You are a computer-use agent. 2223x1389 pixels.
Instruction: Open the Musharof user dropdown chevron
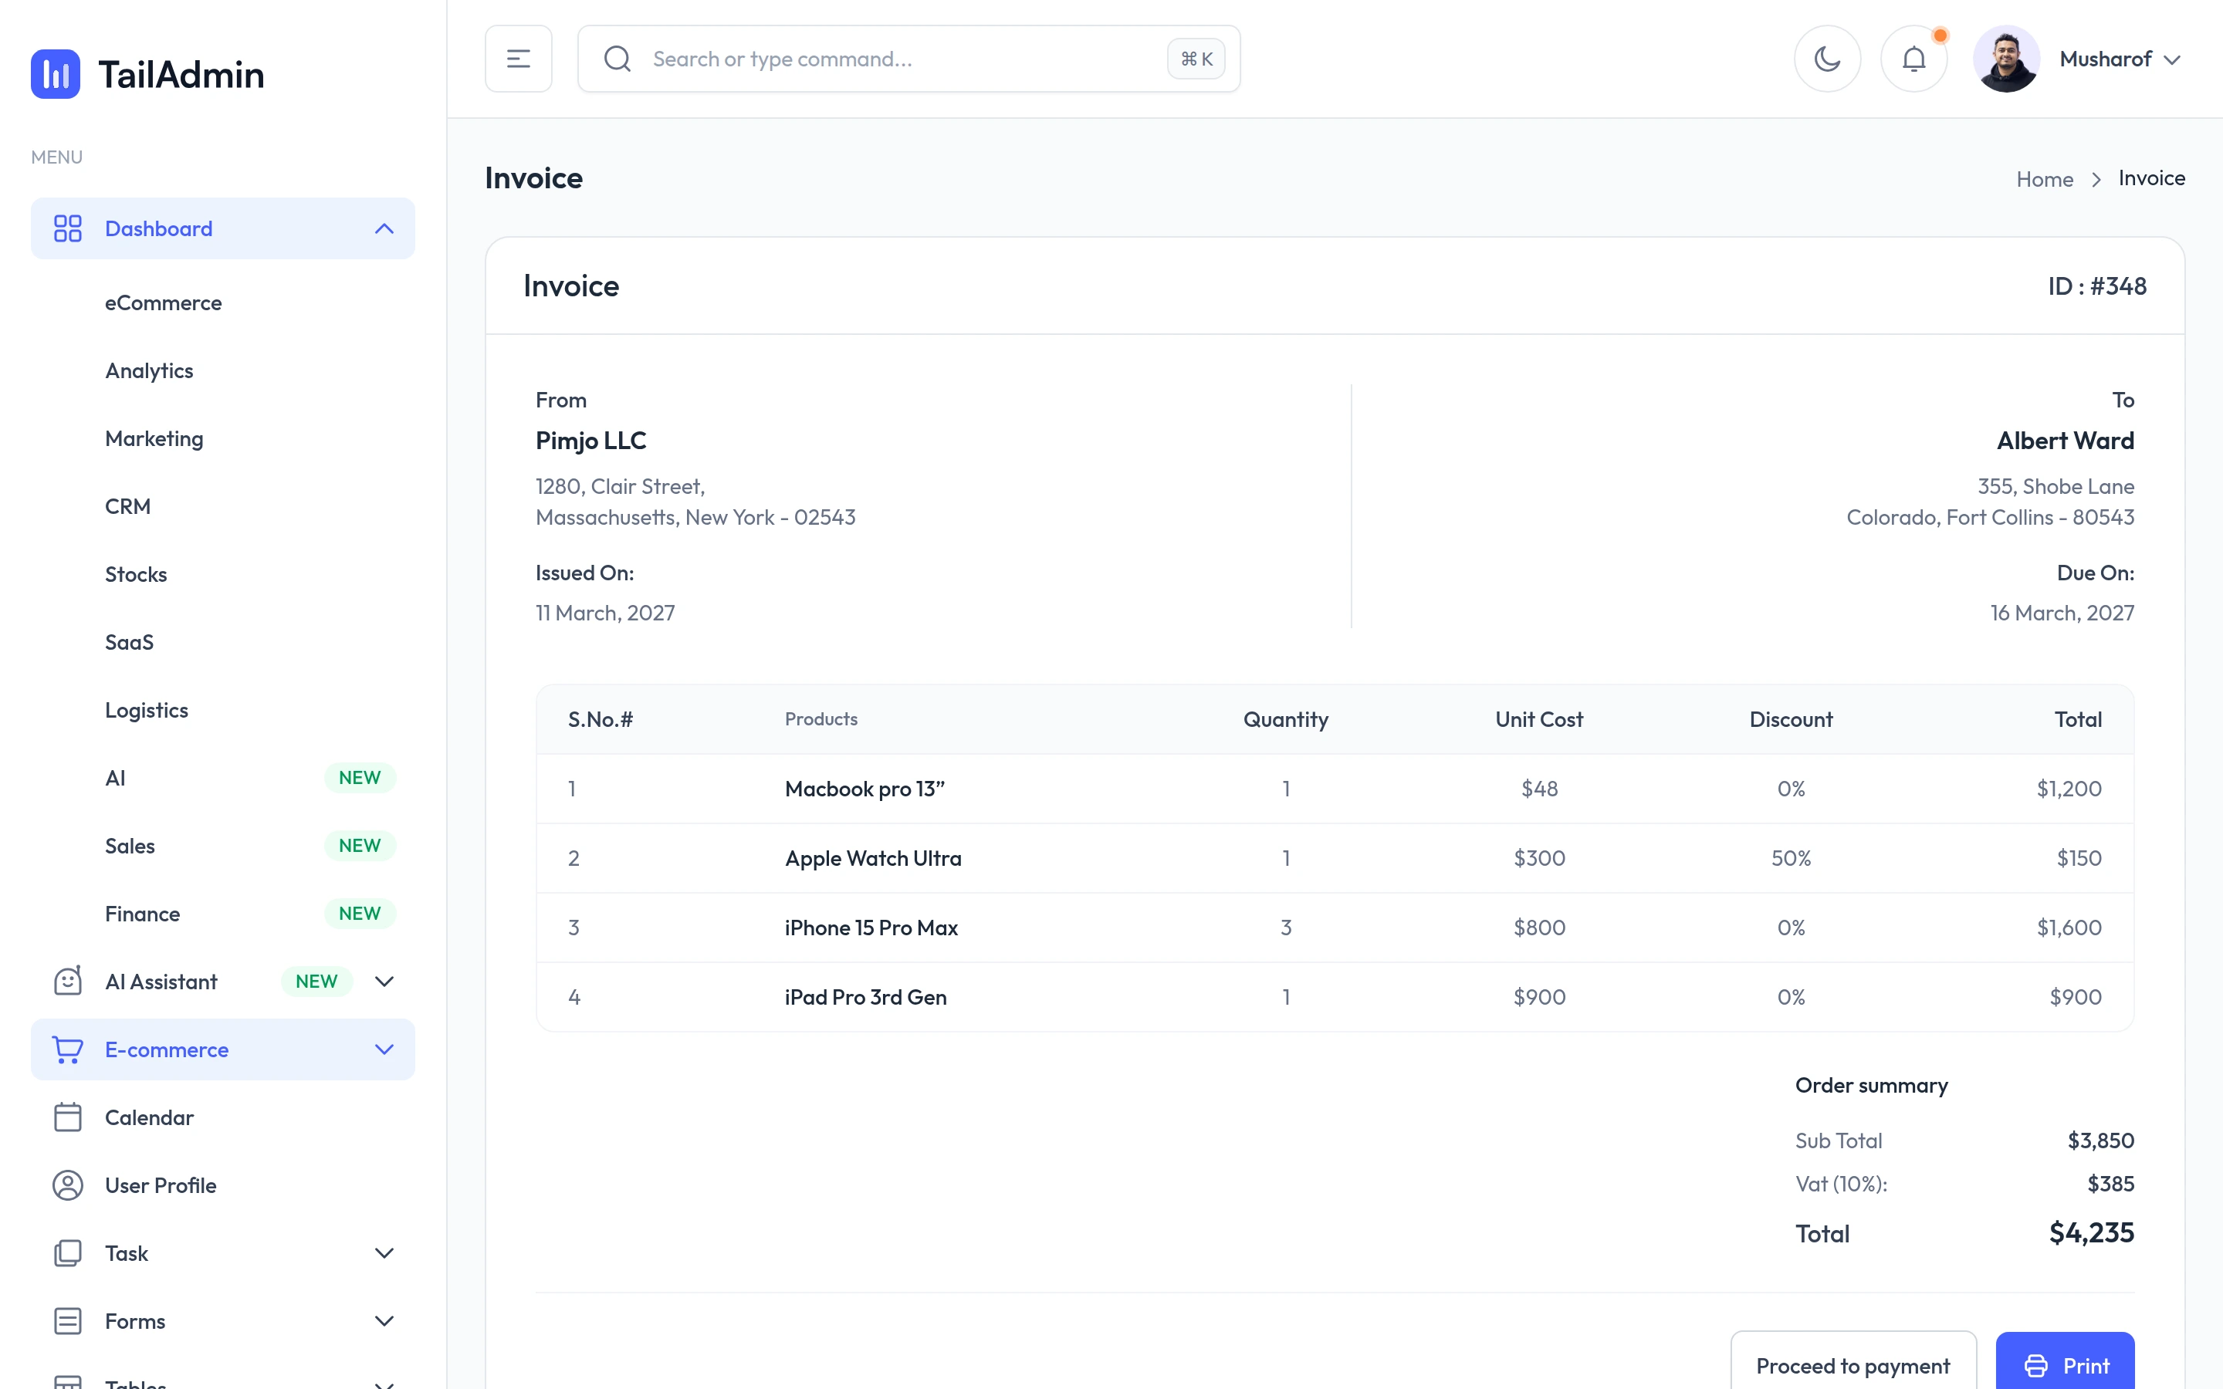2171,59
